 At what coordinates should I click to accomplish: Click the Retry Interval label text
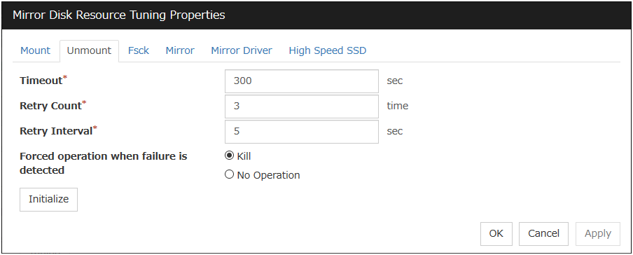pyautogui.click(x=57, y=131)
